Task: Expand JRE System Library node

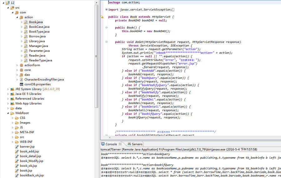Action: click(8, 89)
